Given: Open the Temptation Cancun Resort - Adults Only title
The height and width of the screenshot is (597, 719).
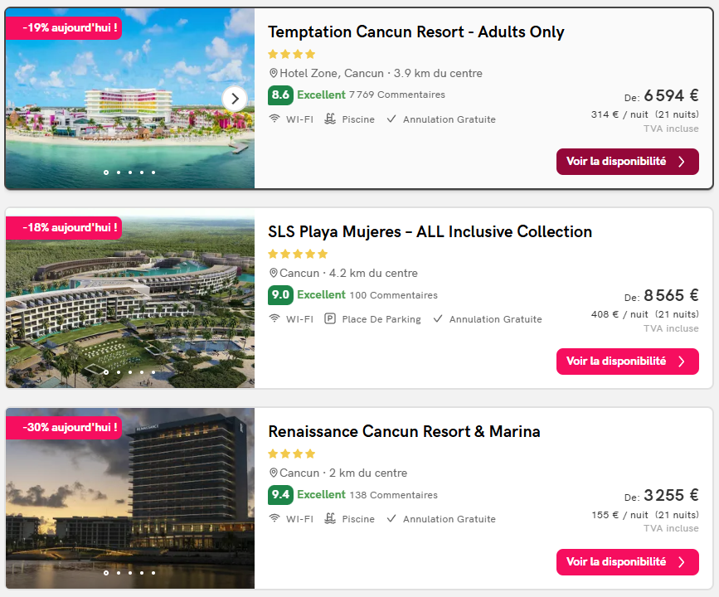Looking at the screenshot, I should point(416,32).
